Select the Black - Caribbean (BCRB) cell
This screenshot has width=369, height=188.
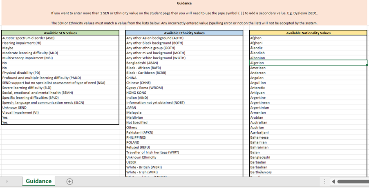[x=184, y=73]
